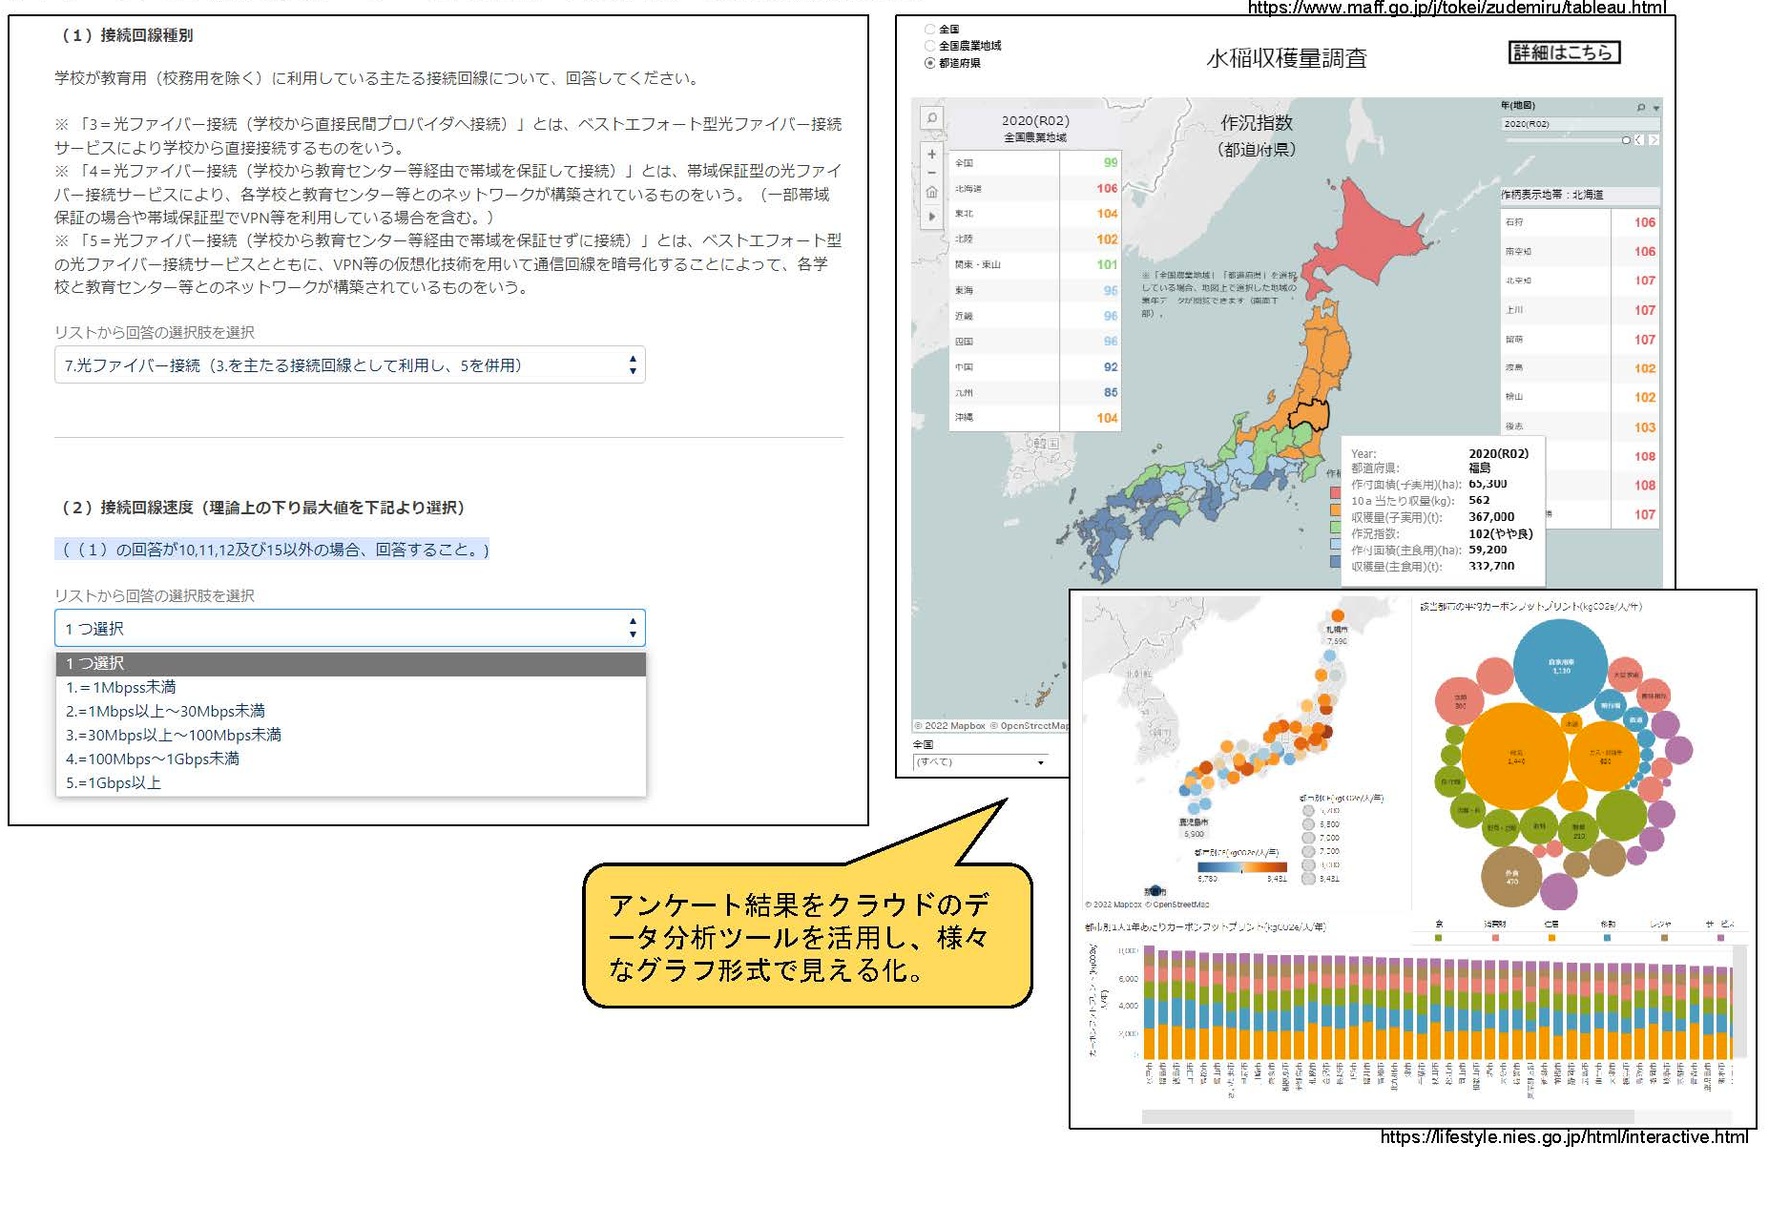The height and width of the screenshot is (1206, 1769).
Task: Choose option 2.=1Mbps以上～30Mbps未満
Action: pyautogui.click(x=350, y=712)
